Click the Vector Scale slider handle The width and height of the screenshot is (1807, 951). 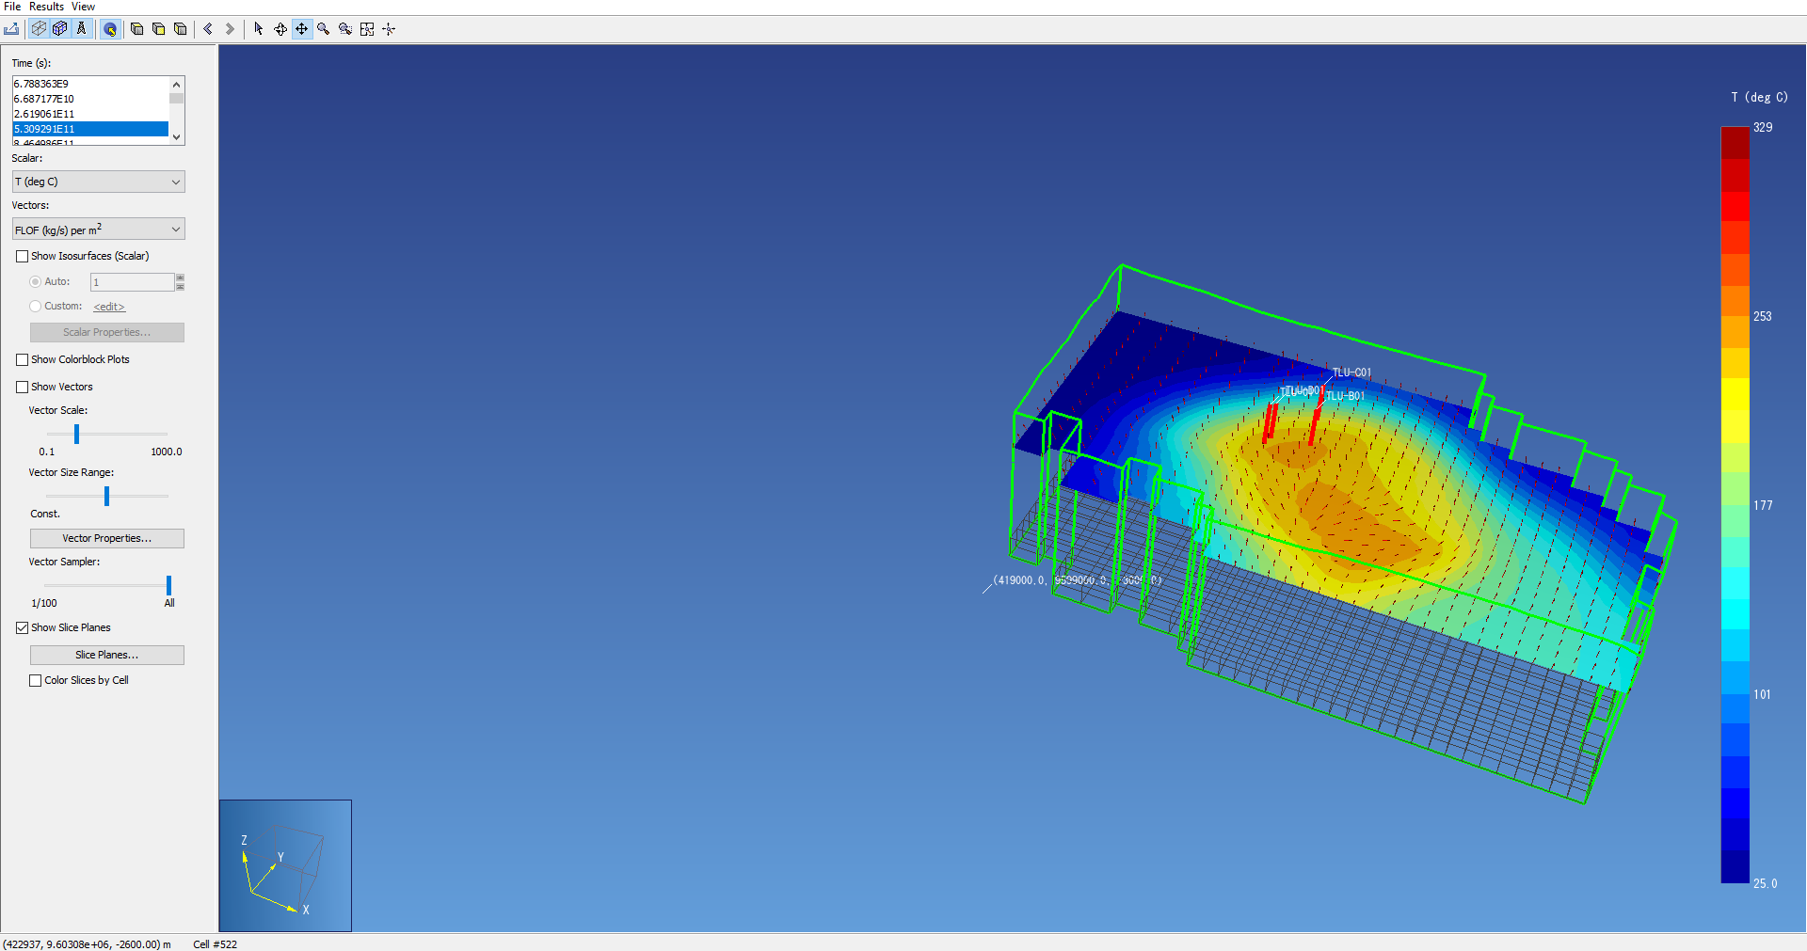point(77,434)
